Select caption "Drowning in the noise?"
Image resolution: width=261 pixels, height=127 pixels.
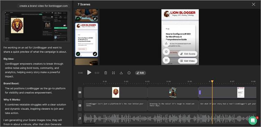tap(173, 106)
